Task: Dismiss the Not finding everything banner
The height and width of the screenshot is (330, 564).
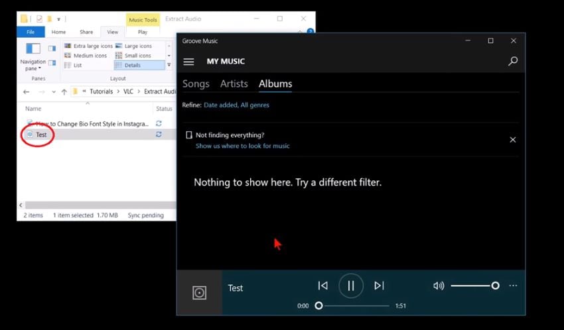Action: pos(512,140)
